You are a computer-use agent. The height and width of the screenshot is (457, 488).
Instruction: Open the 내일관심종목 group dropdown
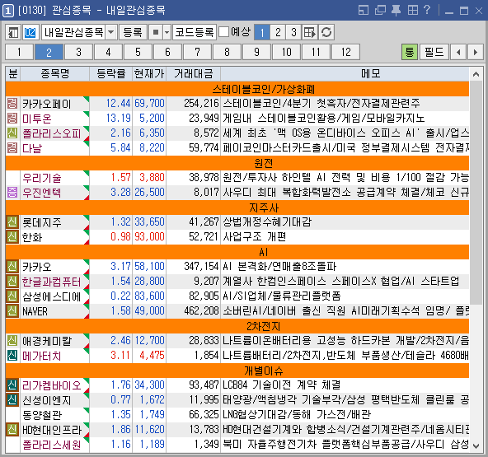111,32
